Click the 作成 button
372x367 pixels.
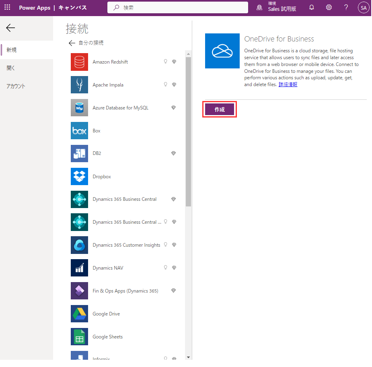tap(220, 109)
